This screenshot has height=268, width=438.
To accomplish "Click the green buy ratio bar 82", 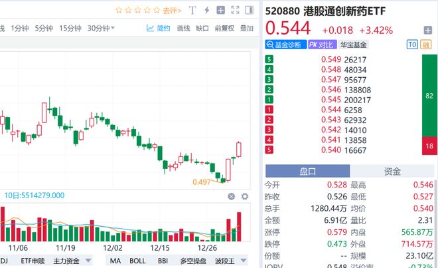I will tap(427, 95).
